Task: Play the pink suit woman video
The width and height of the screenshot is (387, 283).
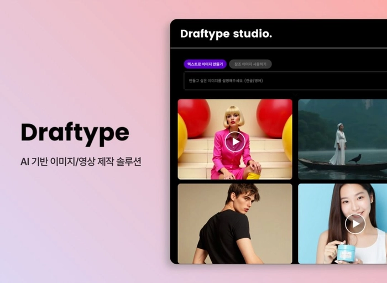Action: [235, 141]
